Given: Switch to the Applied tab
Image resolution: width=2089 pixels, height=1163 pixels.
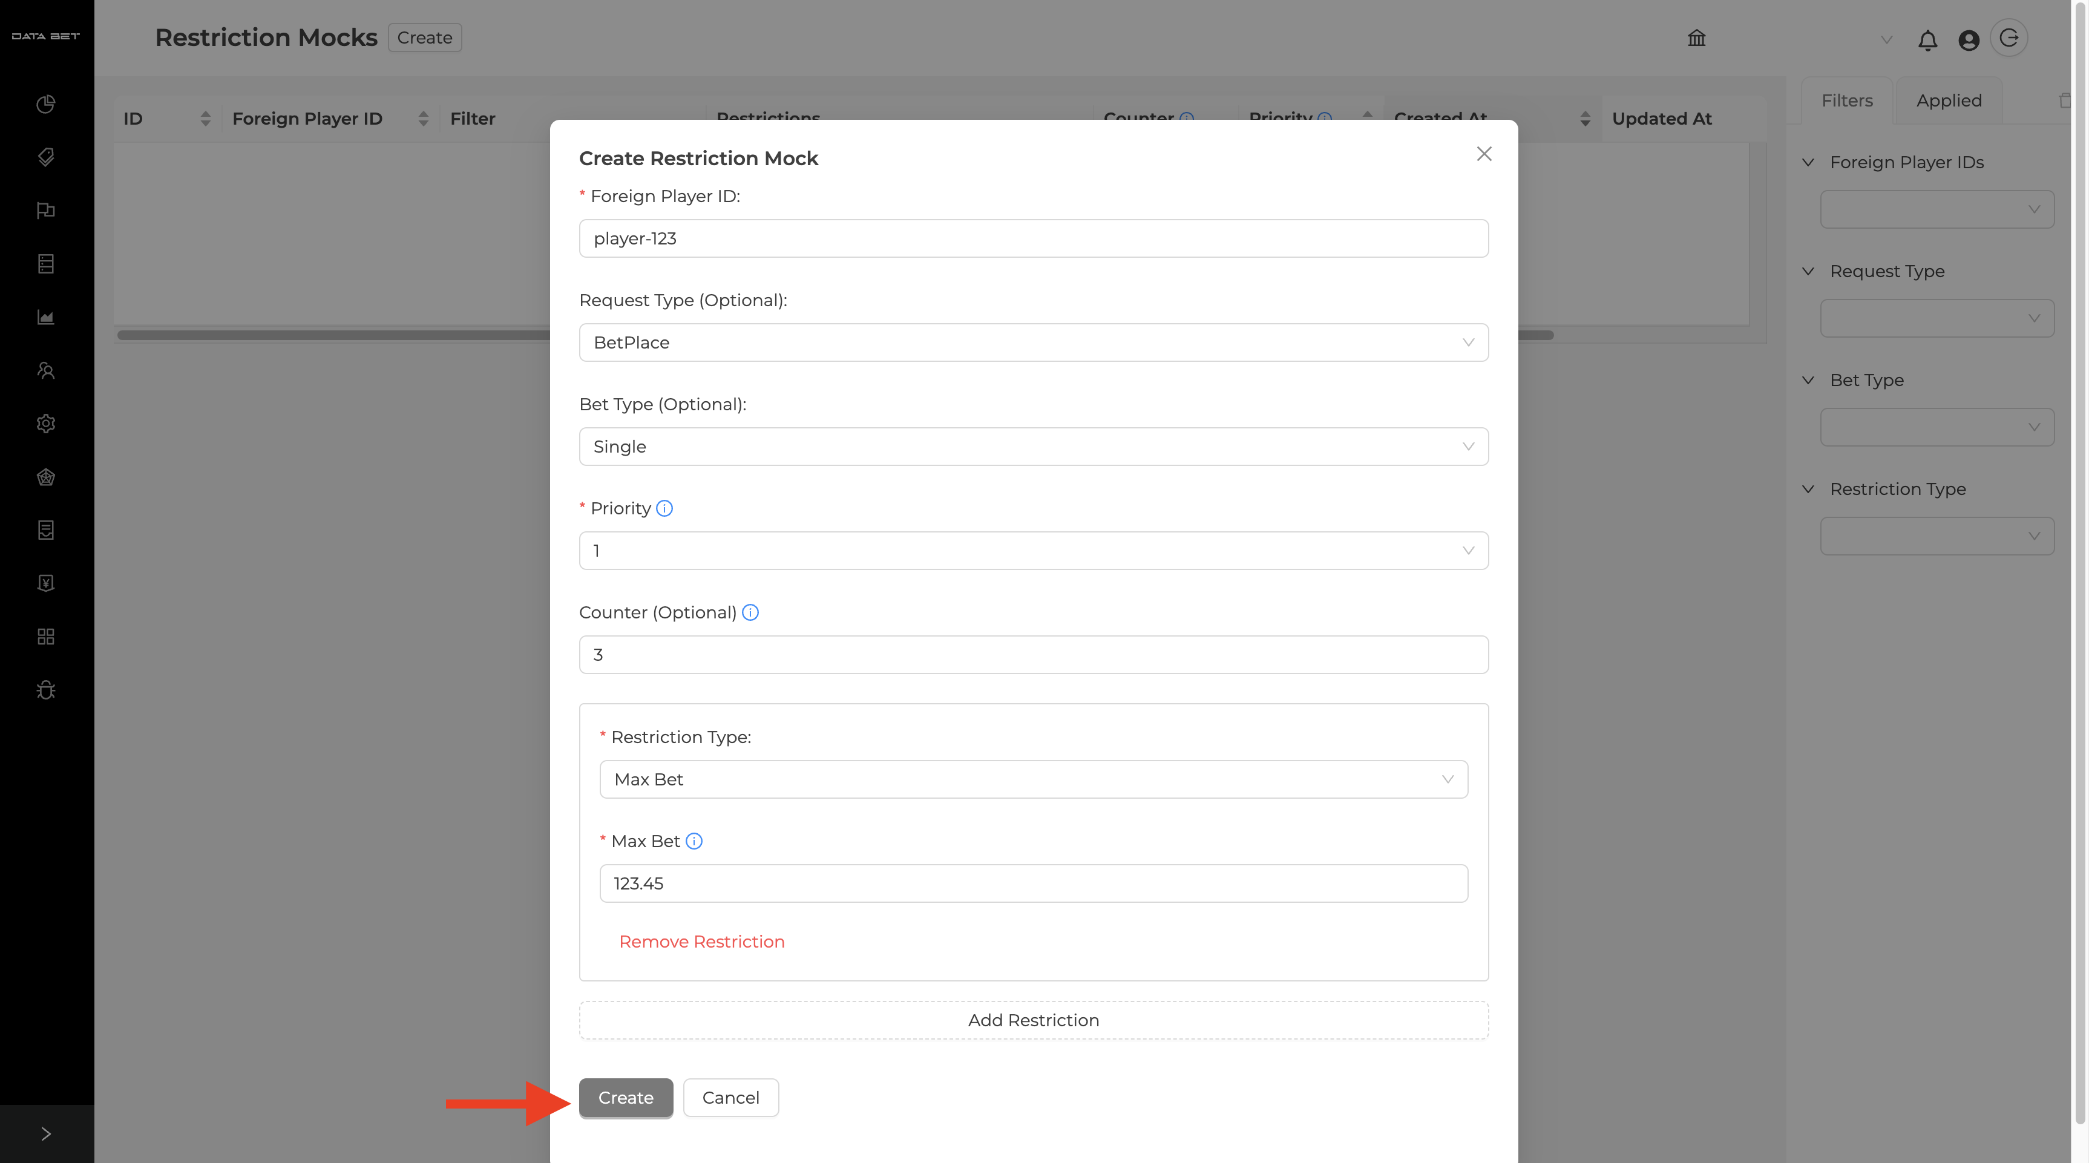Looking at the screenshot, I should (x=1949, y=100).
